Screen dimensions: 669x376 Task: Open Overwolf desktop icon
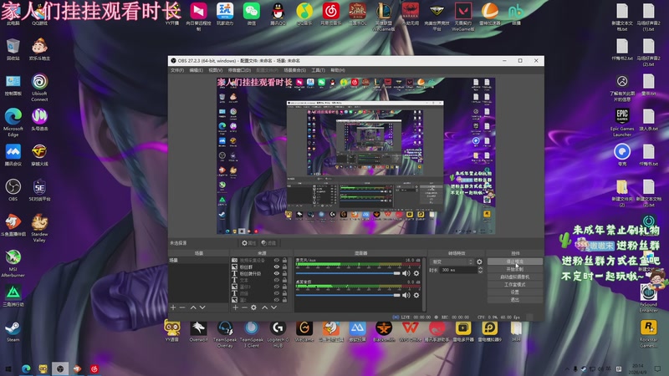click(198, 331)
